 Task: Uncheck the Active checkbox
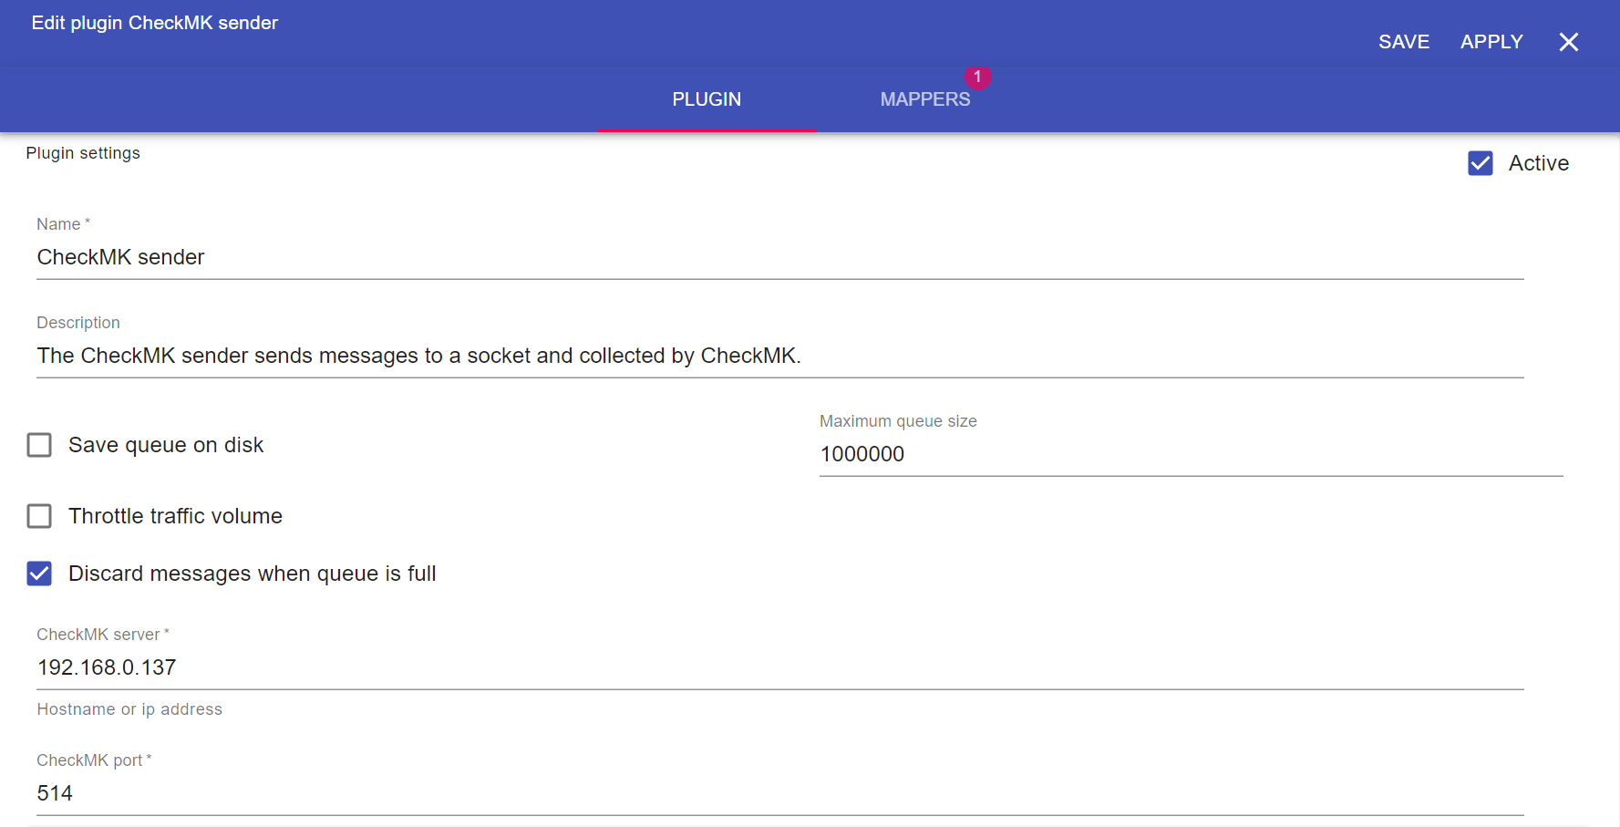pos(1480,163)
